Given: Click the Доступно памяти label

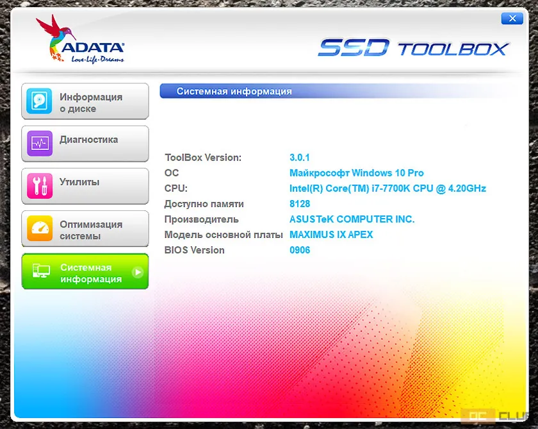Looking at the screenshot, I should [204, 204].
